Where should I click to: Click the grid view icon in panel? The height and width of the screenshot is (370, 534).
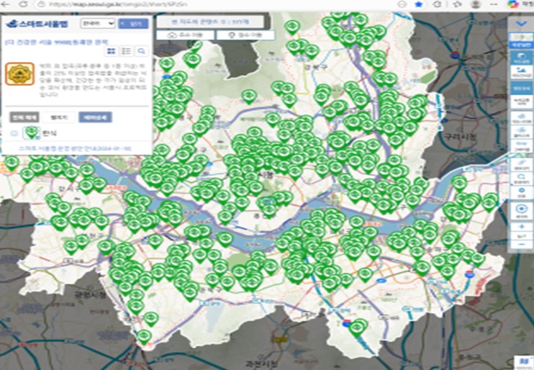click(112, 51)
